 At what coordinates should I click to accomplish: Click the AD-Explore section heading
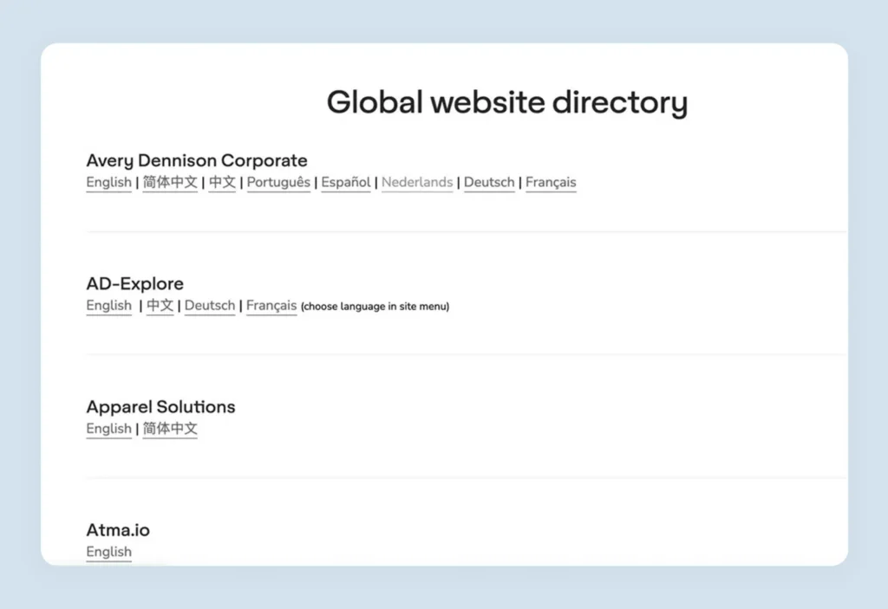point(134,283)
